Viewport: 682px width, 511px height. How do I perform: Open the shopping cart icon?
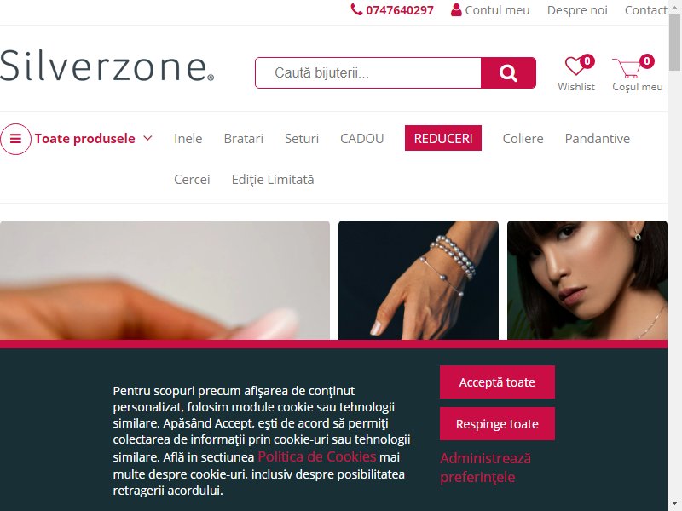627,68
